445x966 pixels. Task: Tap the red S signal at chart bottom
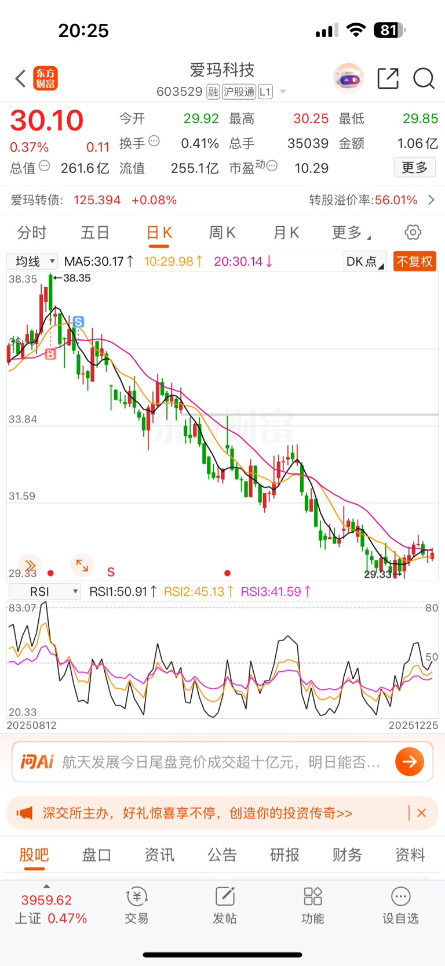pos(111,573)
